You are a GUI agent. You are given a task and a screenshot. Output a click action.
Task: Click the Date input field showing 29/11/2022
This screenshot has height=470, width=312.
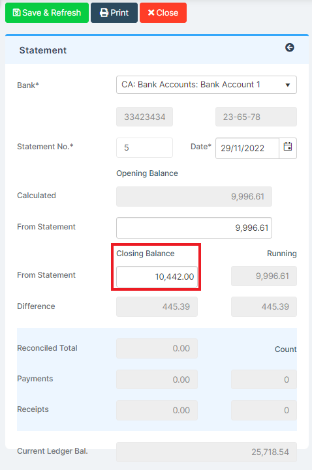tap(247, 148)
